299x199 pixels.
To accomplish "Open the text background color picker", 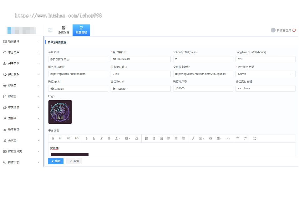I will pos(127,139).
